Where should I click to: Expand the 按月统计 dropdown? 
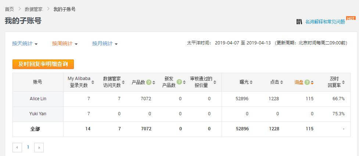tap(105, 44)
